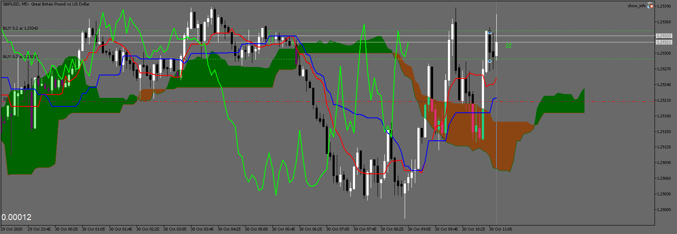Click the 29 Oct 23:45 time label

pos(39,229)
